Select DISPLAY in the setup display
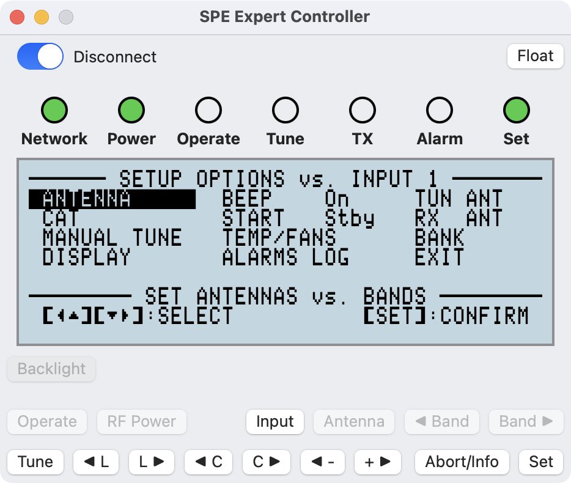The image size is (571, 483). click(86, 257)
